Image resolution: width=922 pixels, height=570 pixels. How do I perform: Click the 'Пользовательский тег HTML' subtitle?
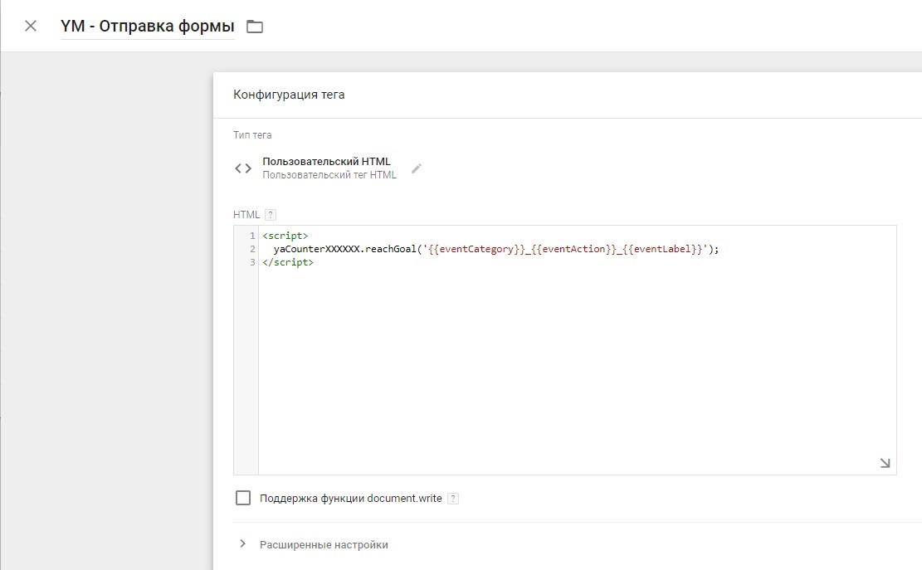point(329,175)
